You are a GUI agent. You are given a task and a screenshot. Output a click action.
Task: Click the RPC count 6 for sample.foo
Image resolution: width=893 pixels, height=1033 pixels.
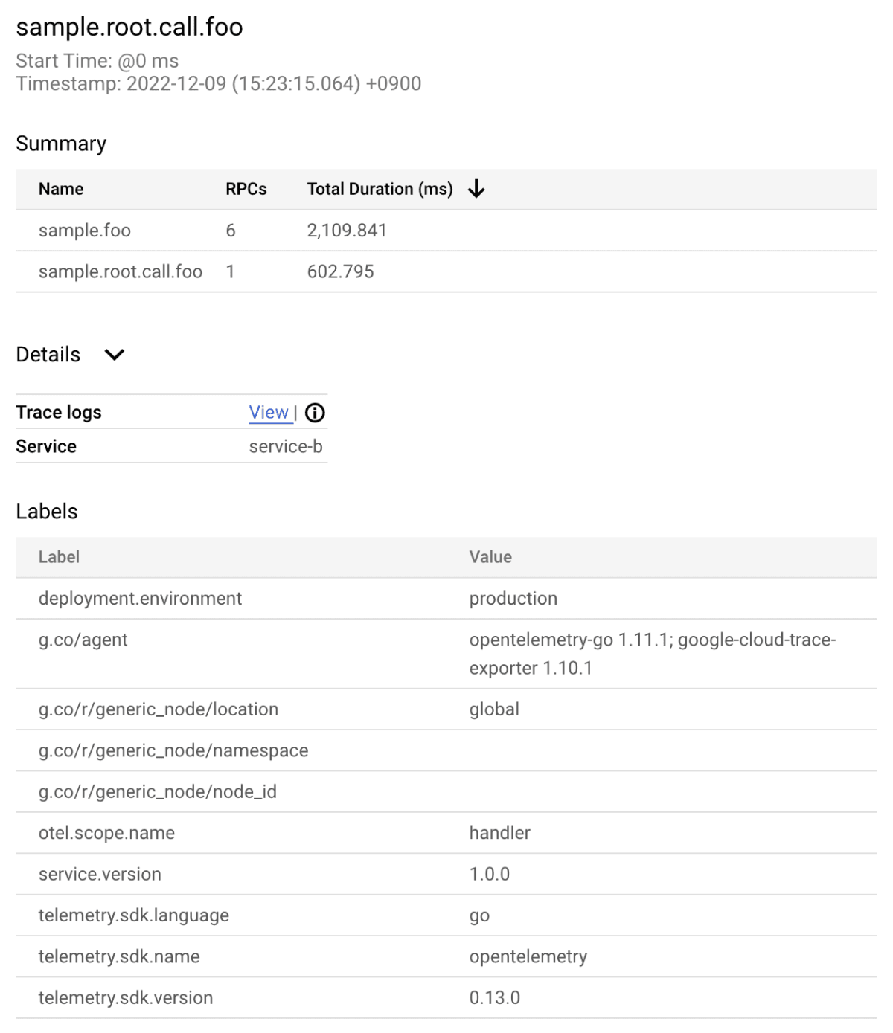tap(231, 231)
